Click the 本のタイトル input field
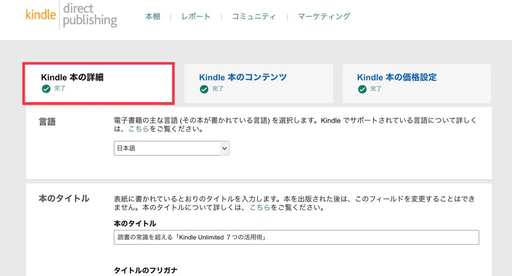This screenshot has height=276, width=512. coord(296,237)
